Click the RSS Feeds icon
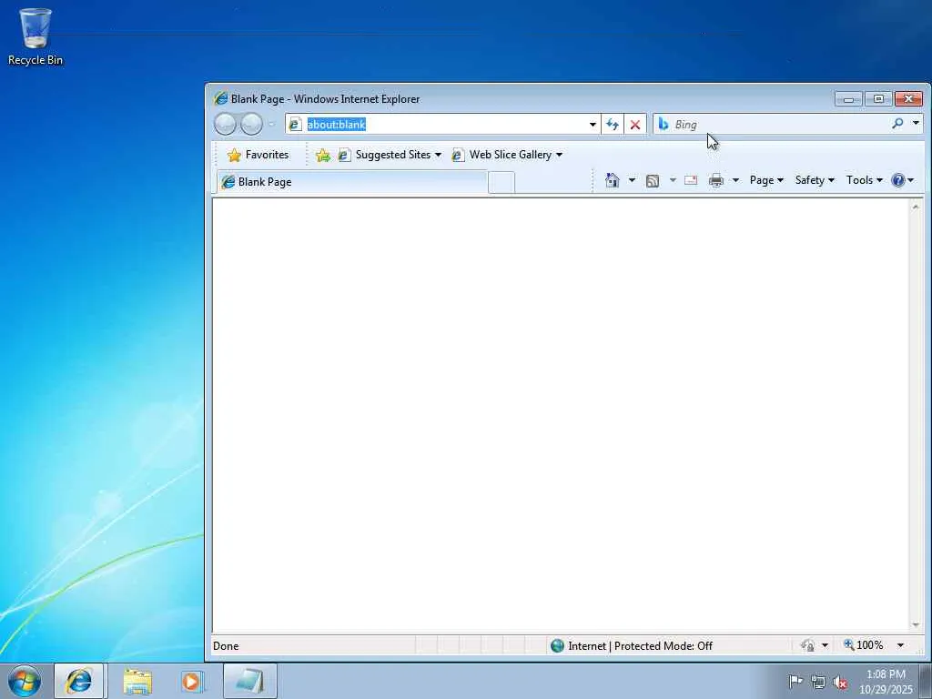Screen dimensions: 932x699 [x=653, y=181]
